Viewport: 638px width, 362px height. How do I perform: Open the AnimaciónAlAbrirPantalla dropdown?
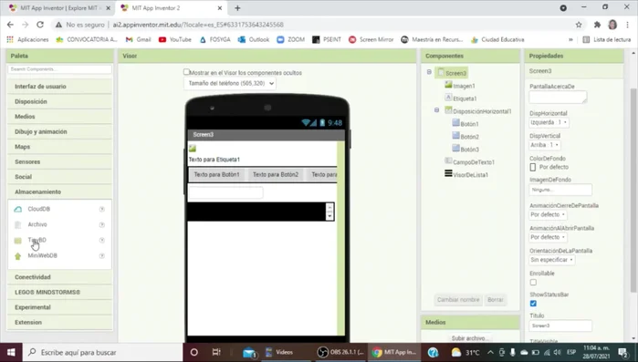(548, 237)
